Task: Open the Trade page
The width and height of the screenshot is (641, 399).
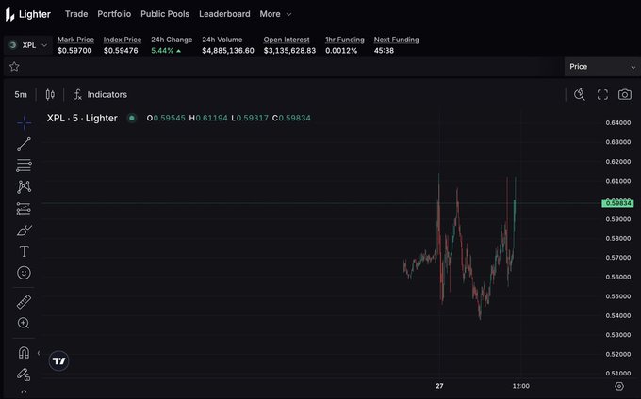Action: pos(76,14)
